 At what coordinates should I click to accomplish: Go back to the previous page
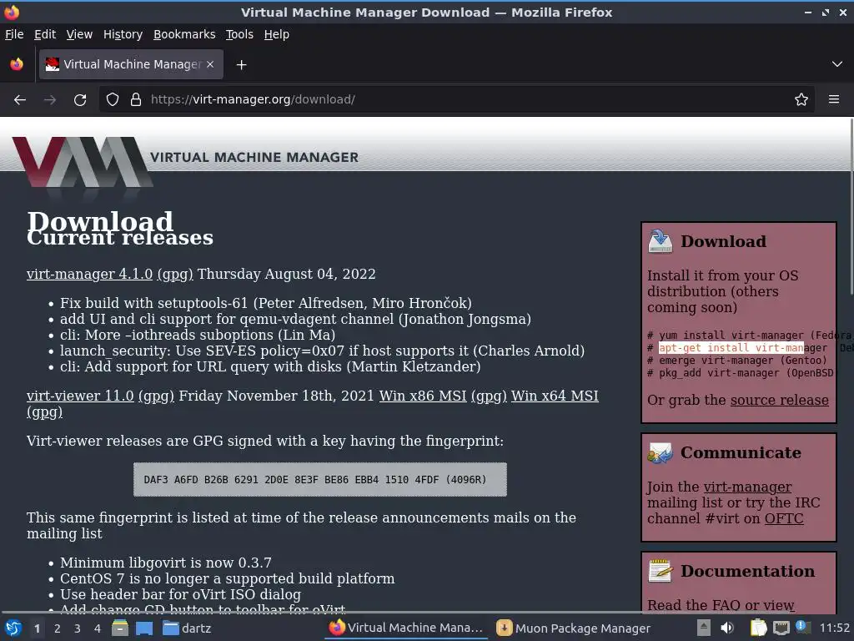coord(20,100)
